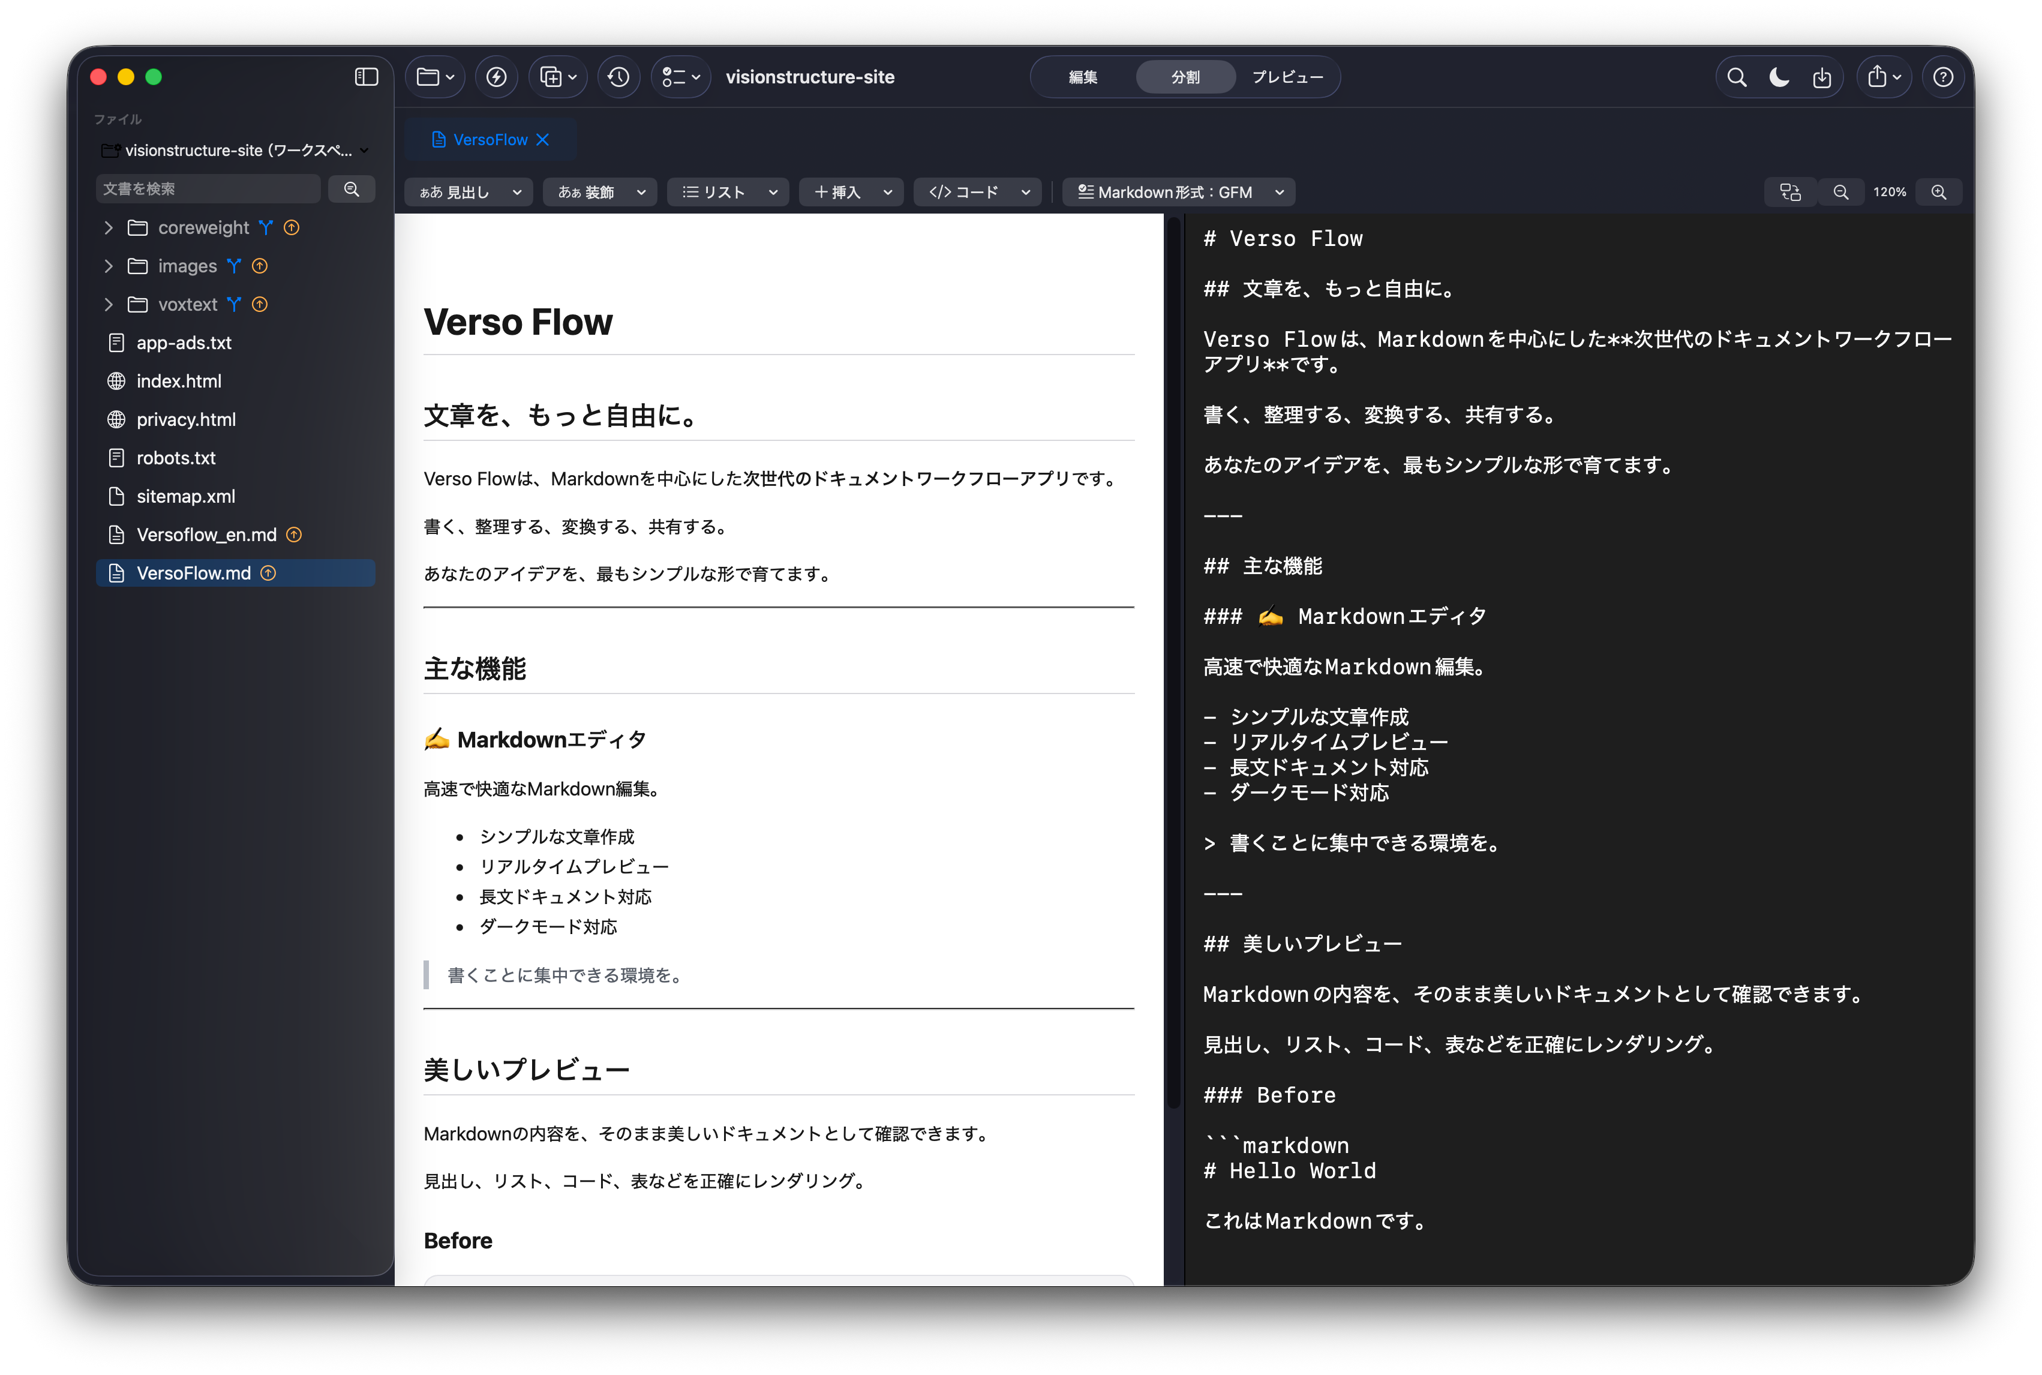The width and height of the screenshot is (2042, 1375).
Task: Switch to 編集 edit mode
Action: (x=1083, y=77)
